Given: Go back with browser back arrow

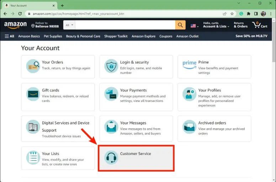Looking at the screenshot, I should pos(5,14).
